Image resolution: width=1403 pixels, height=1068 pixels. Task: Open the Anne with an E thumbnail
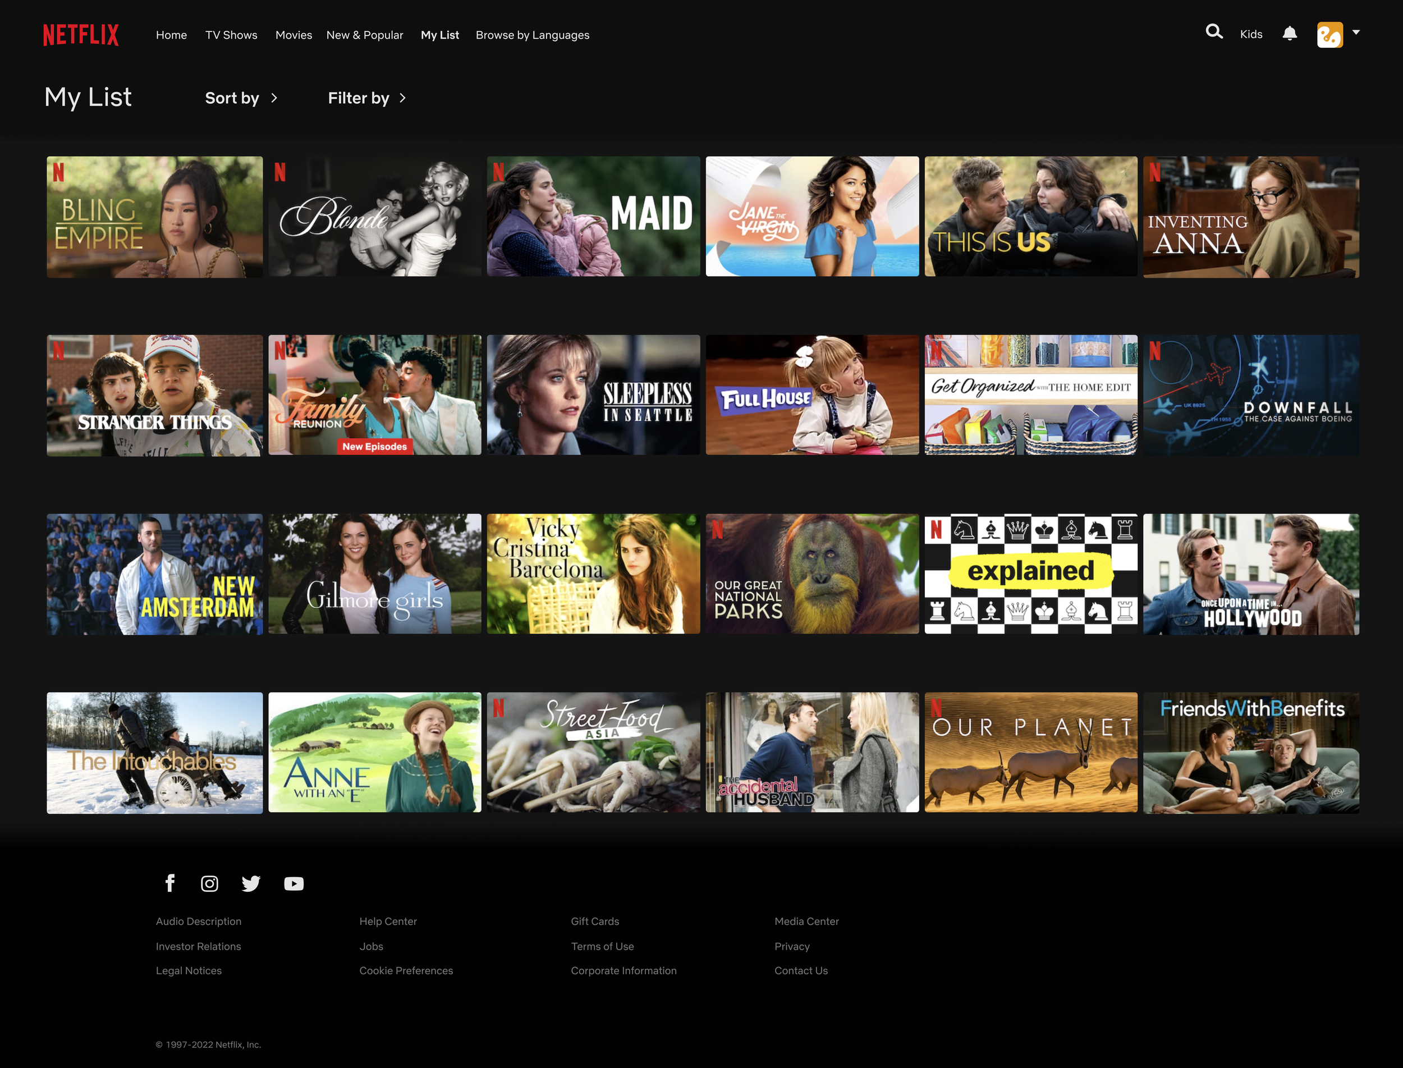tap(374, 753)
